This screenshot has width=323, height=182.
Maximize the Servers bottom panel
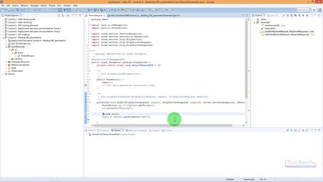coord(319,130)
